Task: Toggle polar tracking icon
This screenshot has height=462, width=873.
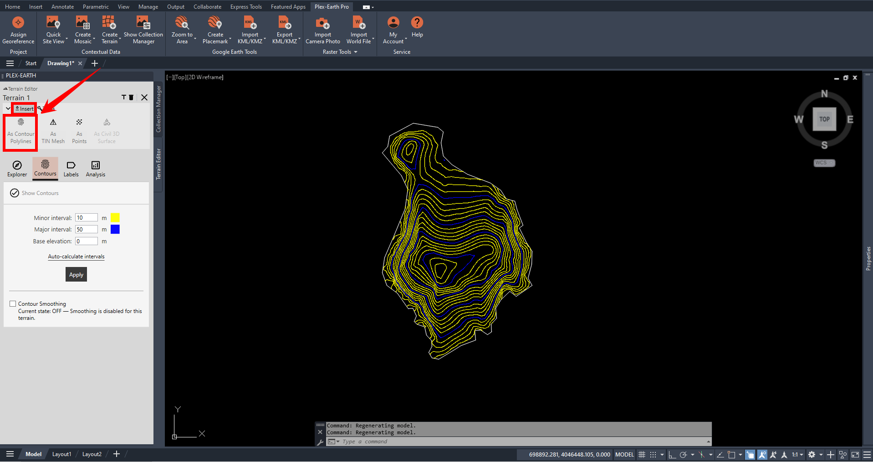Action: (x=683, y=455)
